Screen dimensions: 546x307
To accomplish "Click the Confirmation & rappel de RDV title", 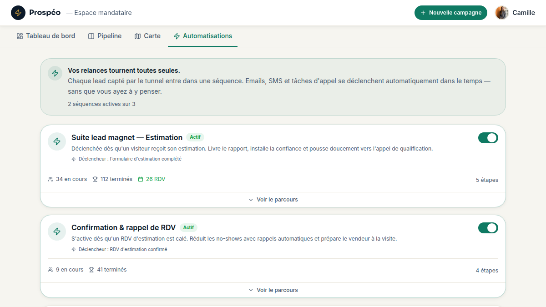I will tap(124, 227).
